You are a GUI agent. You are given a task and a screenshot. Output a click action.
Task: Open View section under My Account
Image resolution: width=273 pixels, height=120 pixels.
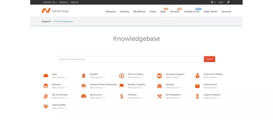pos(97,98)
